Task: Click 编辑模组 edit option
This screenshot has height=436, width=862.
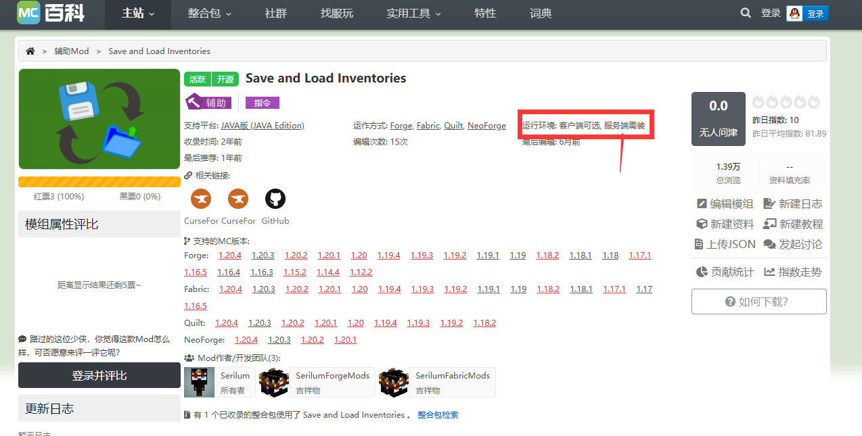Action: (x=725, y=203)
